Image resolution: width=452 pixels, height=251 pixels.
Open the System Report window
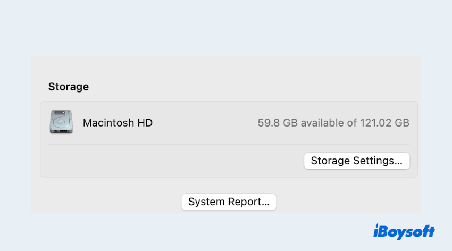(x=229, y=202)
